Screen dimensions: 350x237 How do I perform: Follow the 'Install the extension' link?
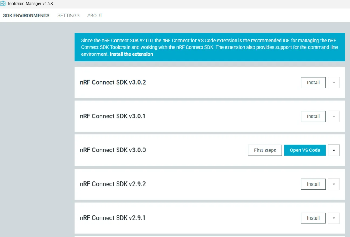(131, 54)
